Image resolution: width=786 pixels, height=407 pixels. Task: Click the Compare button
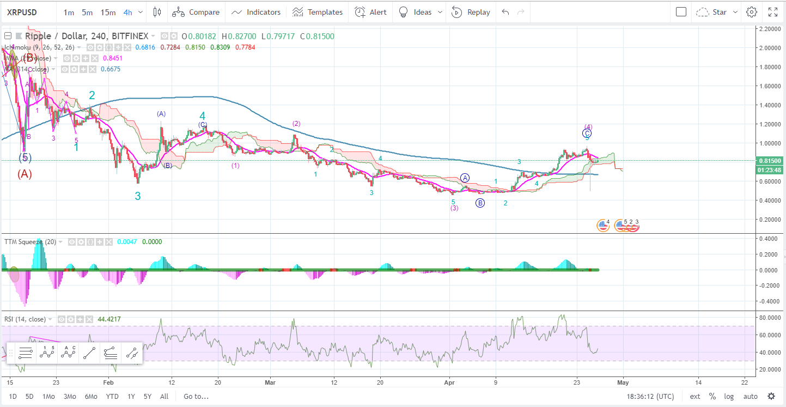click(196, 12)
